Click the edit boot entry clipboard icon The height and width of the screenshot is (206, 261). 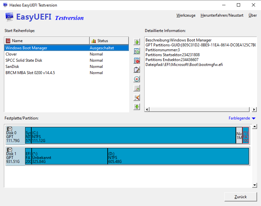[x=137, y=70]
